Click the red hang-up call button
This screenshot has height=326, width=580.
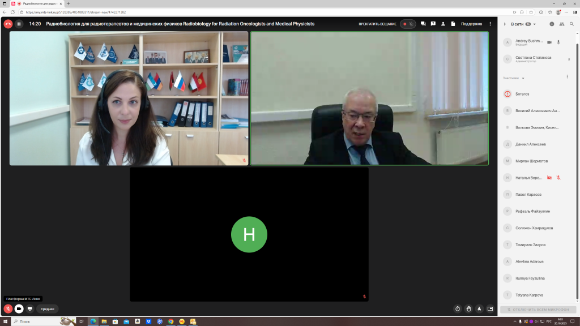(8, 24)
